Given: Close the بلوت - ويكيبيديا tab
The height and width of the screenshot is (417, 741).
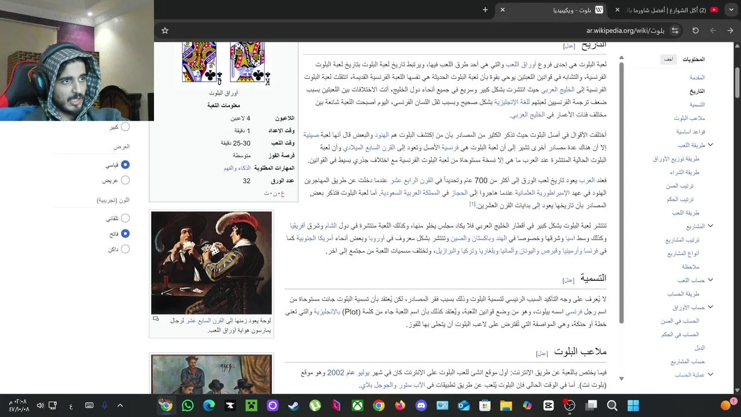Looking at the screenshot, I should pos(502,10).
